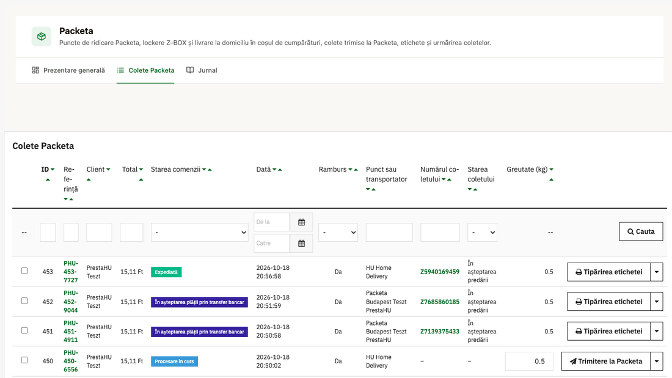This screenshot has width=672, height=378.
Task: Expand actions dropdown for order 451
Action: tap(657, 332)
